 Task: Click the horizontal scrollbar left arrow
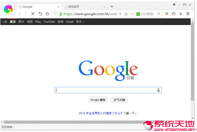pyautogui.click(x=2, y=122)
